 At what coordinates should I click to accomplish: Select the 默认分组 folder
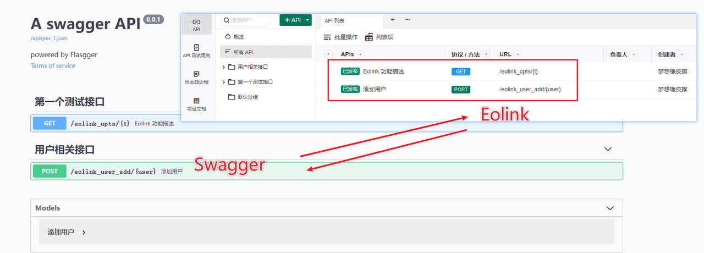(243, 97)
